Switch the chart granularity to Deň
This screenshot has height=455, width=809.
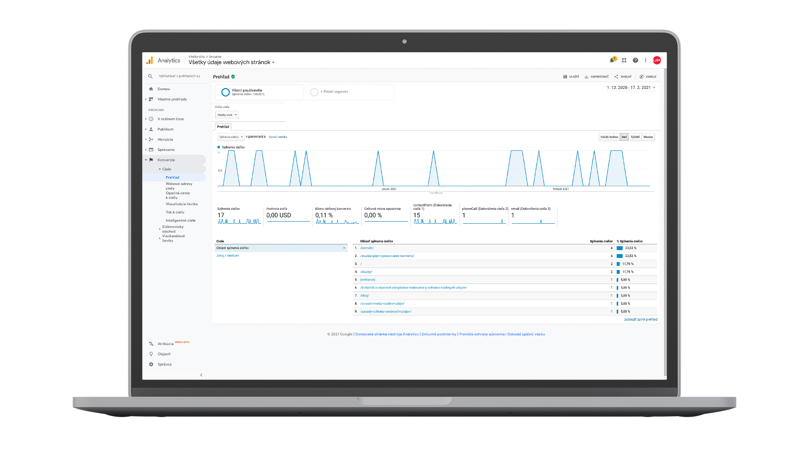tap(624, 137)
